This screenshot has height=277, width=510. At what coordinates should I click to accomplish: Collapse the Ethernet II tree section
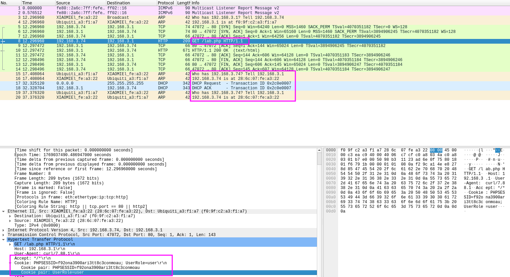[3, 212]
